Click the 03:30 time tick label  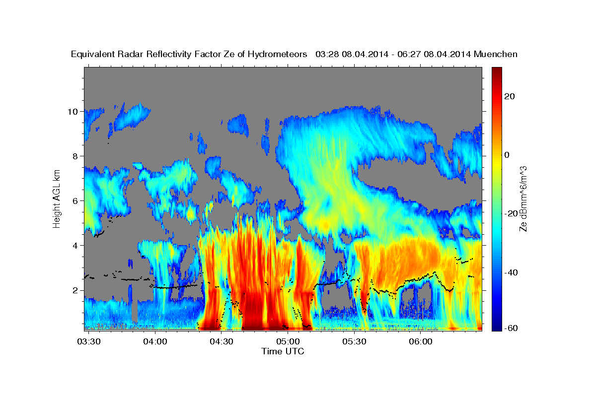[88, 342]
